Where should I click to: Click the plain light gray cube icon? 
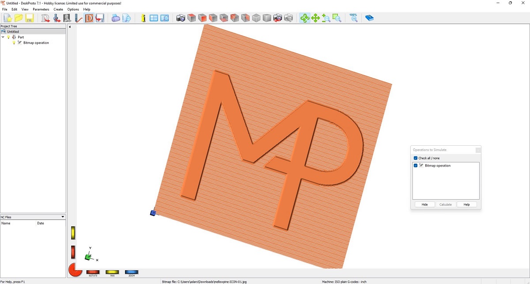pos(256,18)
